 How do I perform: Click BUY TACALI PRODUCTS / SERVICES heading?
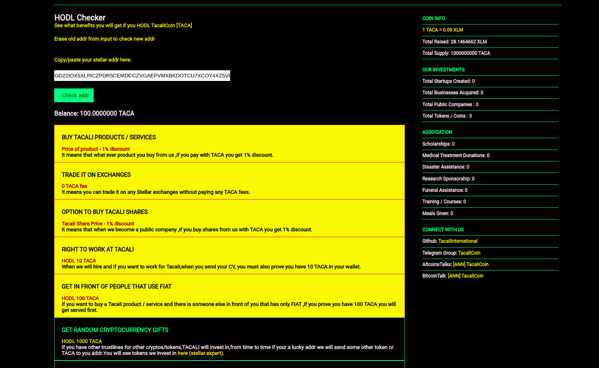coord(109,137)
